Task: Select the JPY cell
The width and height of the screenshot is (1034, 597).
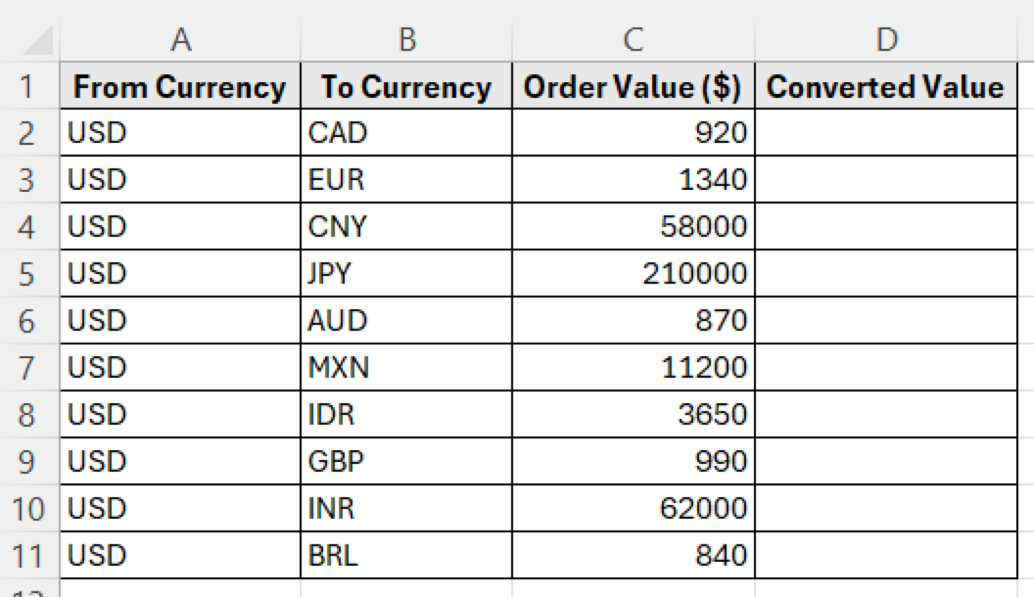Action: (x=404, y=273)
